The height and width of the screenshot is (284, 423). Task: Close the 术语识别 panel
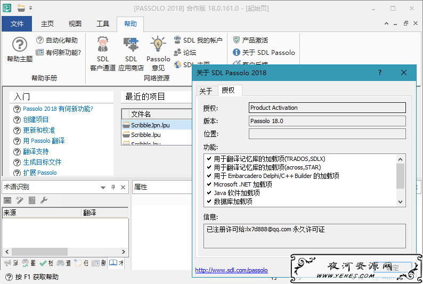pyautogui.click(x=123, y=187)
